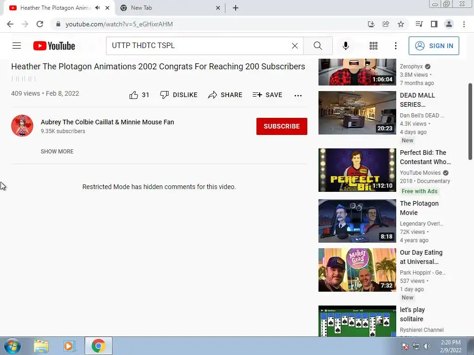Mute tab audio speaker icon on YouTube tab

(x=97, y=8)
